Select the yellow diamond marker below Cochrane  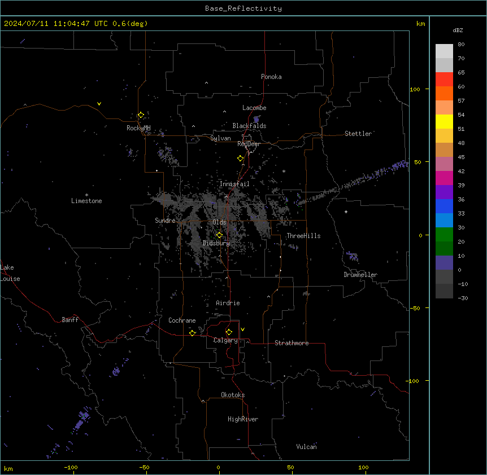tap(192, 333)
